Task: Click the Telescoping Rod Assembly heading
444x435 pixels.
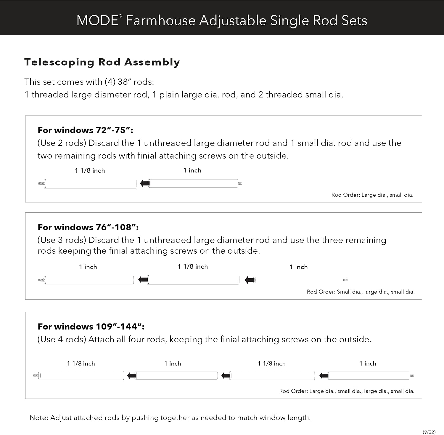Action: (102, 62)
